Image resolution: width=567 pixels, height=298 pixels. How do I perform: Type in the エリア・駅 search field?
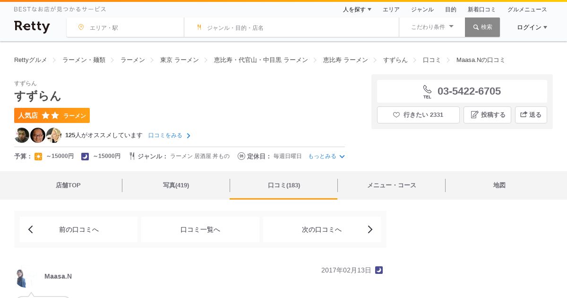click(132, 27)
